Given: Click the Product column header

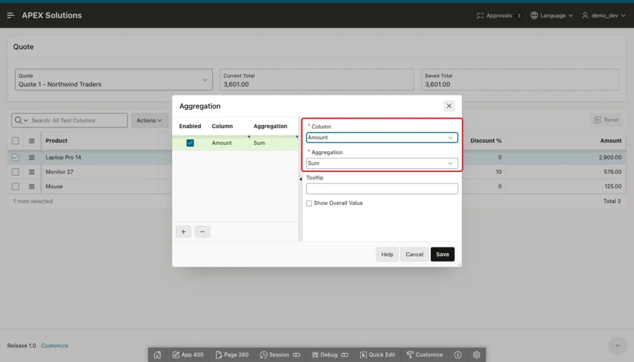Looking at the screenshot, I should pos(100,140).
